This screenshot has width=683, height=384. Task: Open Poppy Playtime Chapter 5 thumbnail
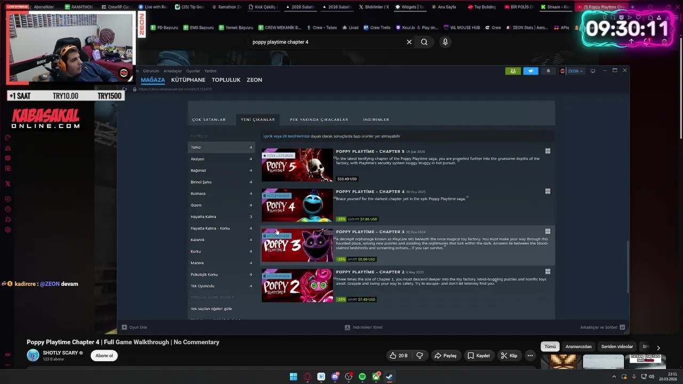(x=297, y=165)
